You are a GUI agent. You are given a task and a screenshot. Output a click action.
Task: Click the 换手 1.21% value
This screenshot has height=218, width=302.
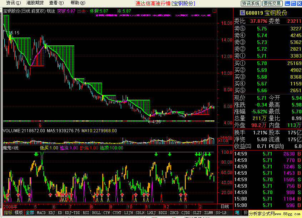click(x=260, y=133)
